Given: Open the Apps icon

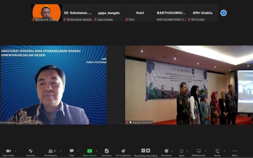Looking at the screenshot, I should 182,151.
